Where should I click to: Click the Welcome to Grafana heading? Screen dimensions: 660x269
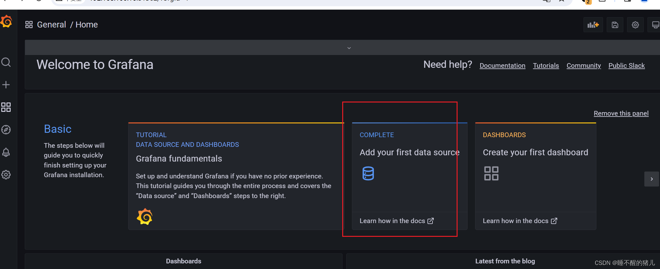pos(95,65)
